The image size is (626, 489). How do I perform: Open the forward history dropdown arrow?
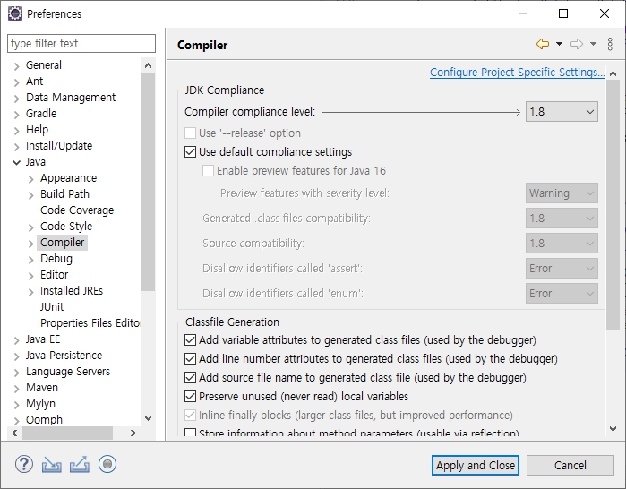coord(593,44)
